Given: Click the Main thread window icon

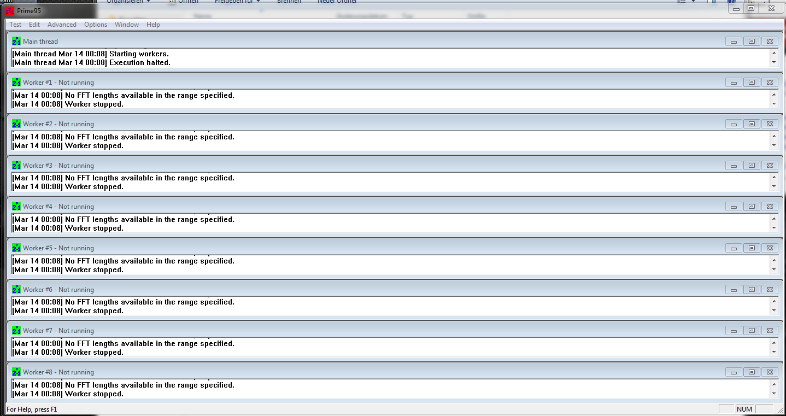Looking at the screenshot, I should pyautogui.click(x=16, y=41).
